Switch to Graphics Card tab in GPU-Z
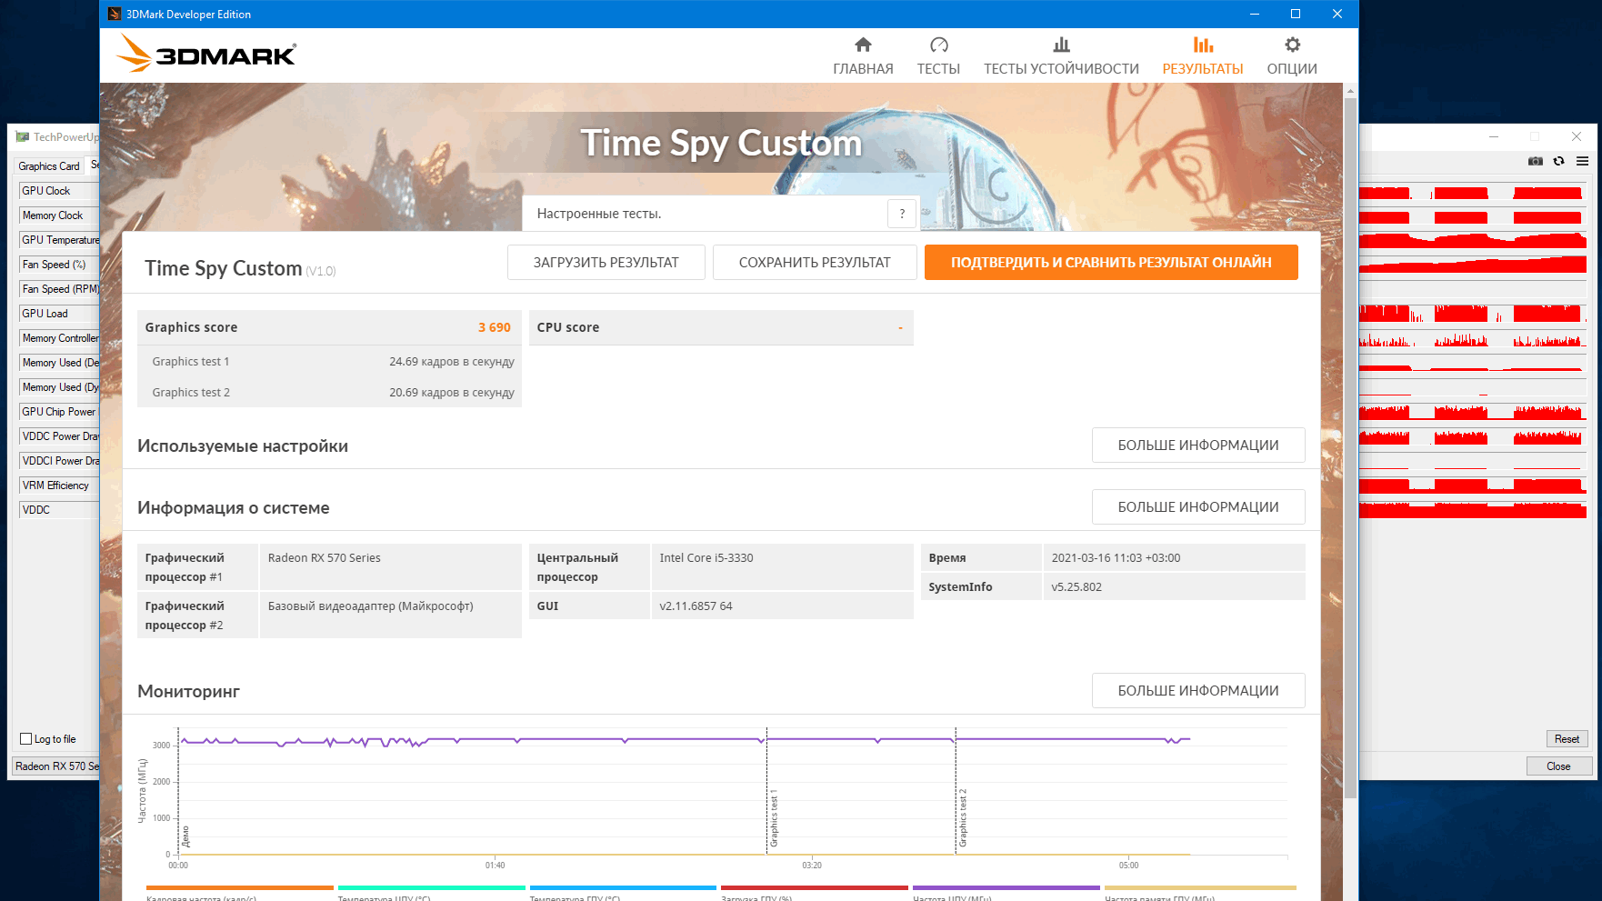 coord(49,165)
